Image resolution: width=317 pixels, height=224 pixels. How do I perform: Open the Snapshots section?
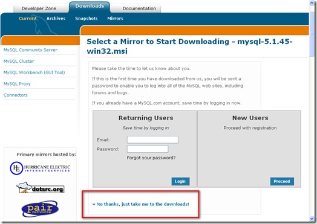[x=87, y=18]
